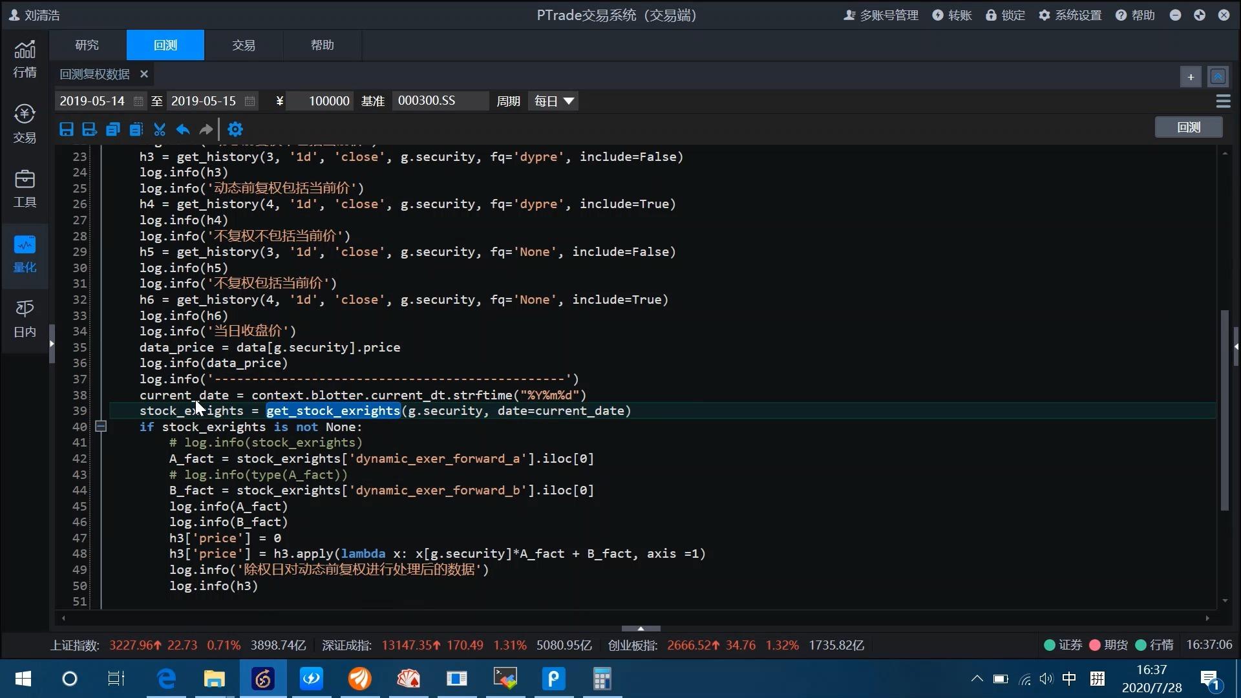1241x698 pixels.
Task: Click the copy icon in editor toolbar
Action: [112, 129]
